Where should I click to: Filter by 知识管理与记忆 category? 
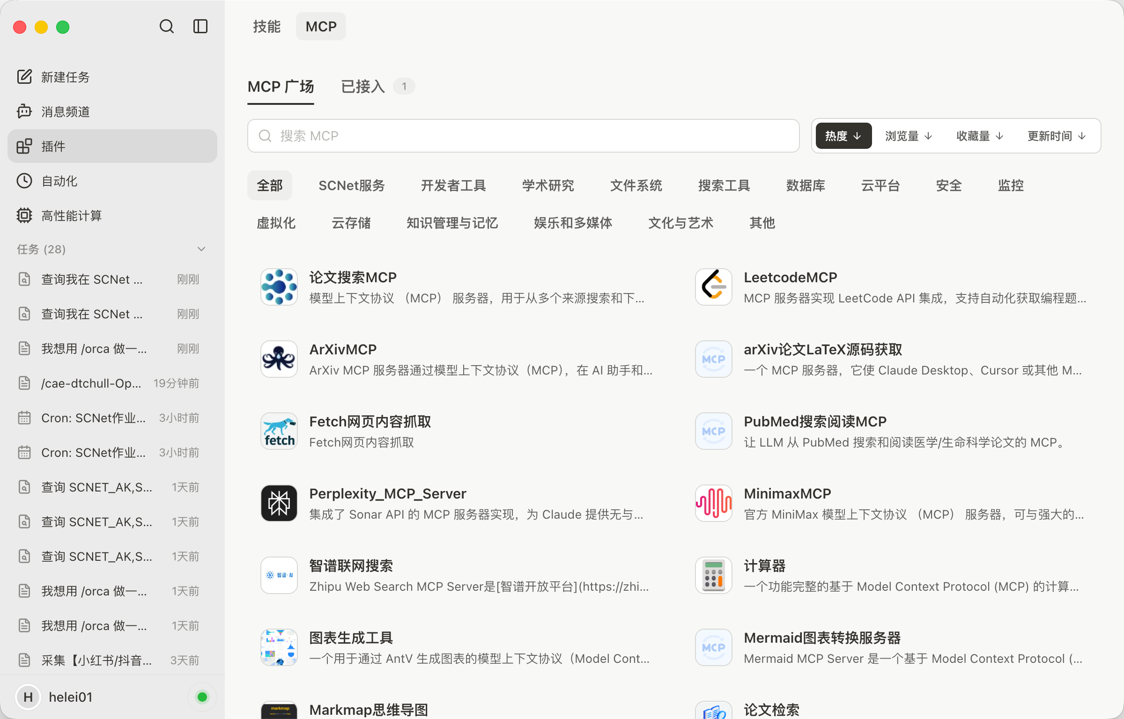coord(452,223)
